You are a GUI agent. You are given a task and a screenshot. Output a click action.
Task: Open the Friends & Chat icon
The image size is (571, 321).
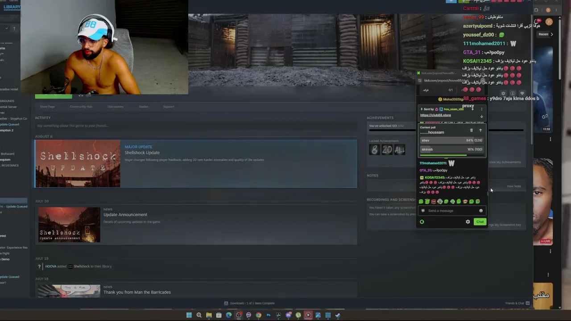528,303
